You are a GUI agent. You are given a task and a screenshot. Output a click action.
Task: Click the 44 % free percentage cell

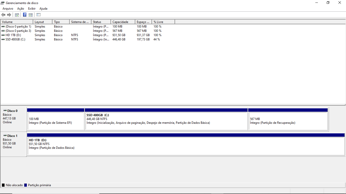coord(157,39)
